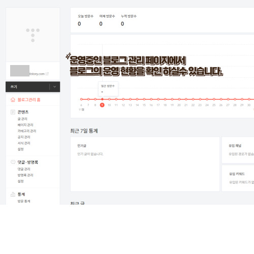Click the day 15 data point on the chart

pyautogui.click(x=144, y=99)
